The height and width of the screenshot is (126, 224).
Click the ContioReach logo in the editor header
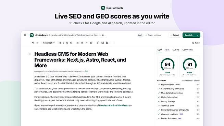32,35
